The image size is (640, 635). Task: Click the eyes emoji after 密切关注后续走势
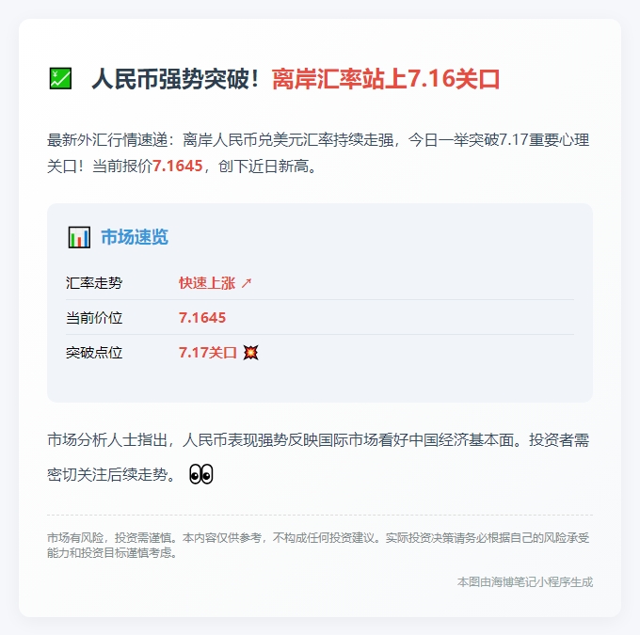201,474
